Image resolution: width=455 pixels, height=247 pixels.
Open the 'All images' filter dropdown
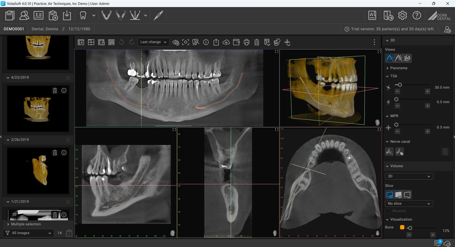(28, 233)
